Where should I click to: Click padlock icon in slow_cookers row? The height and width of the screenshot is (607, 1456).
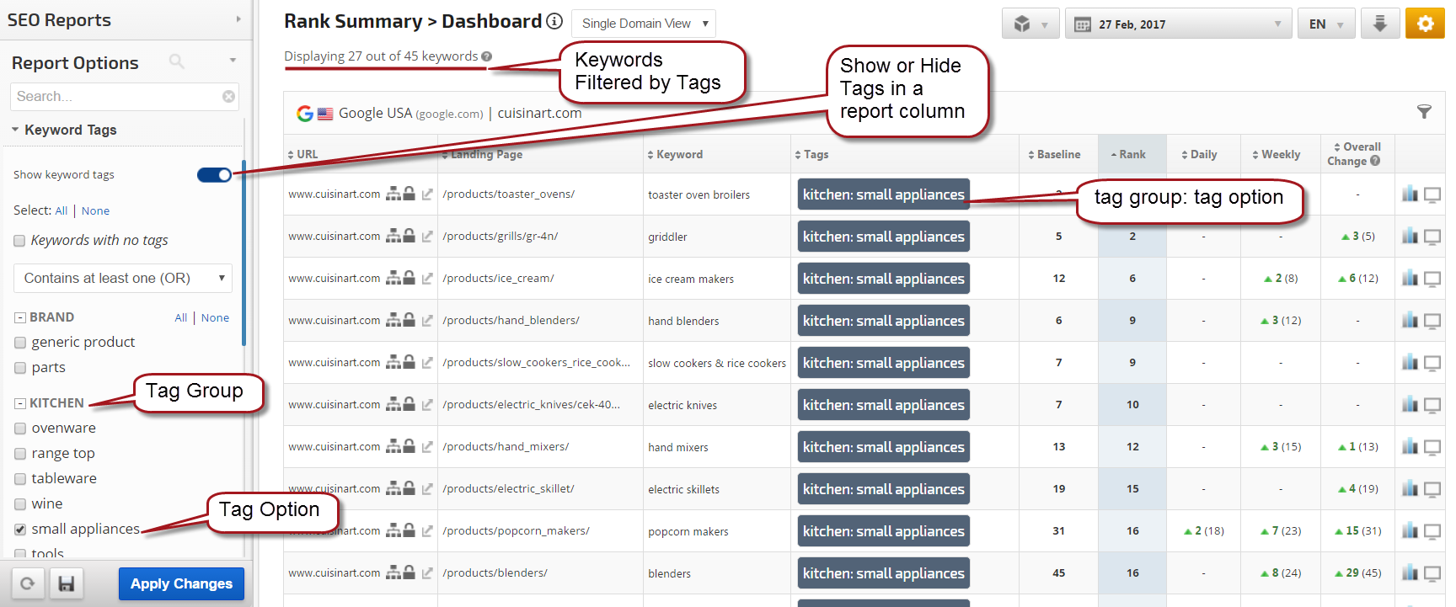(409, 362)
